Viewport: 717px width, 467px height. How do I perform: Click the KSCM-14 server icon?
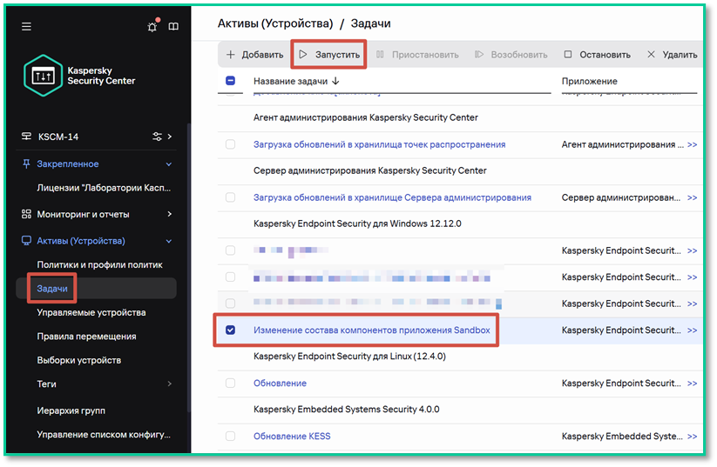coord(26,137)
